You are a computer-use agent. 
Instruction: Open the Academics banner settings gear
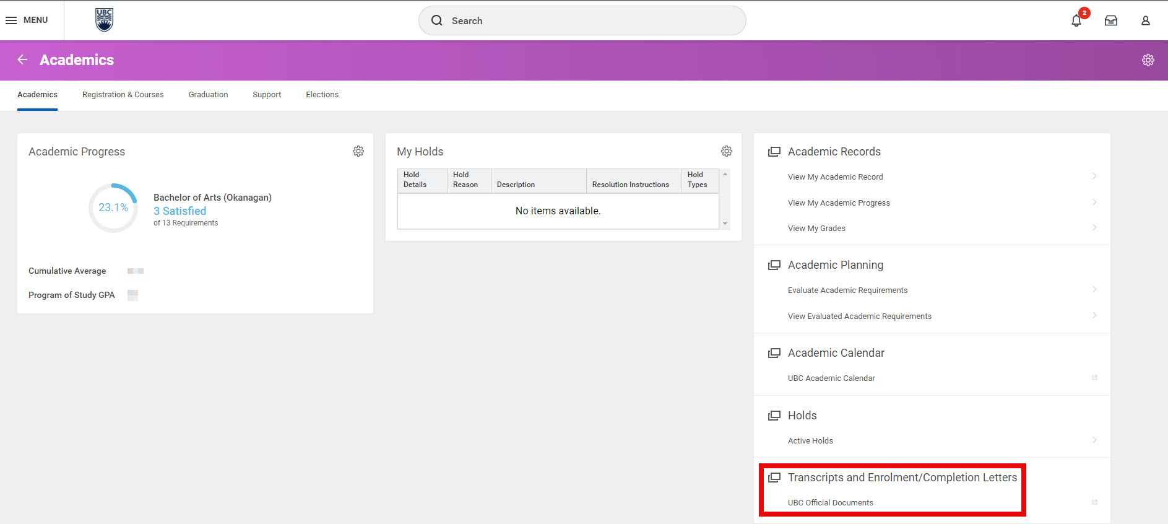click(1148, 60)
